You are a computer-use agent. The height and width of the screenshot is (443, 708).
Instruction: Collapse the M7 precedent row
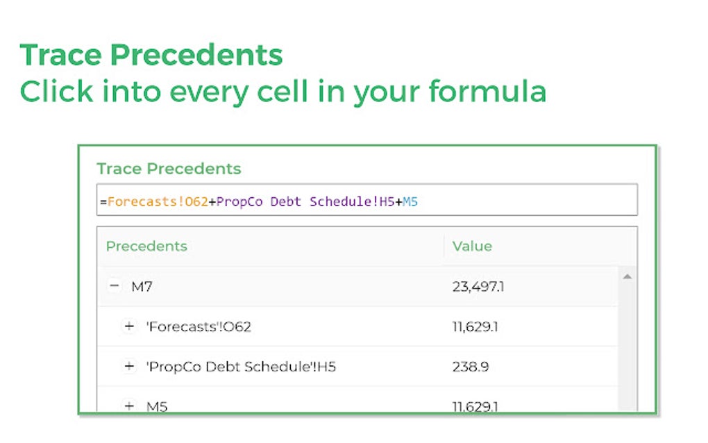tap(115, 286)
